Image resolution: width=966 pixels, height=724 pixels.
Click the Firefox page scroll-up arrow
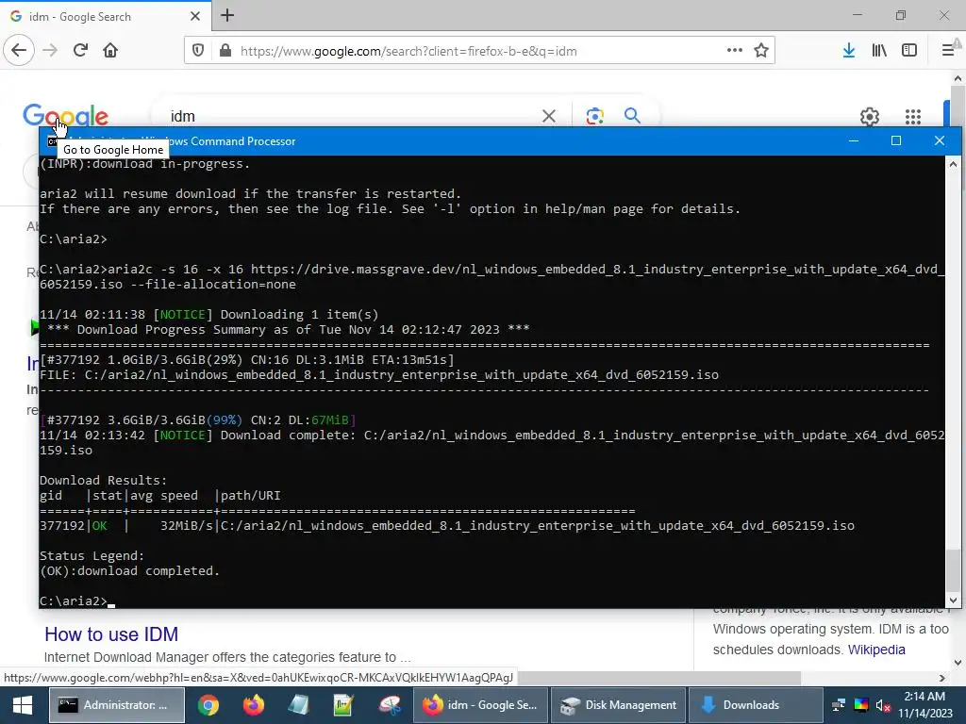958,78
